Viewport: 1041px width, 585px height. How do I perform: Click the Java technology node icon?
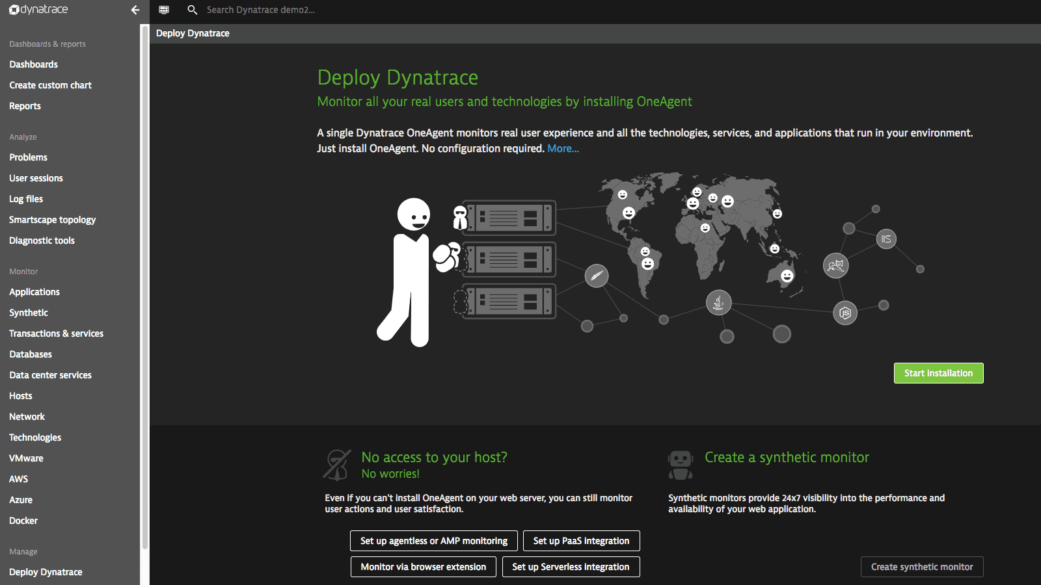click(x=718, y=302)
